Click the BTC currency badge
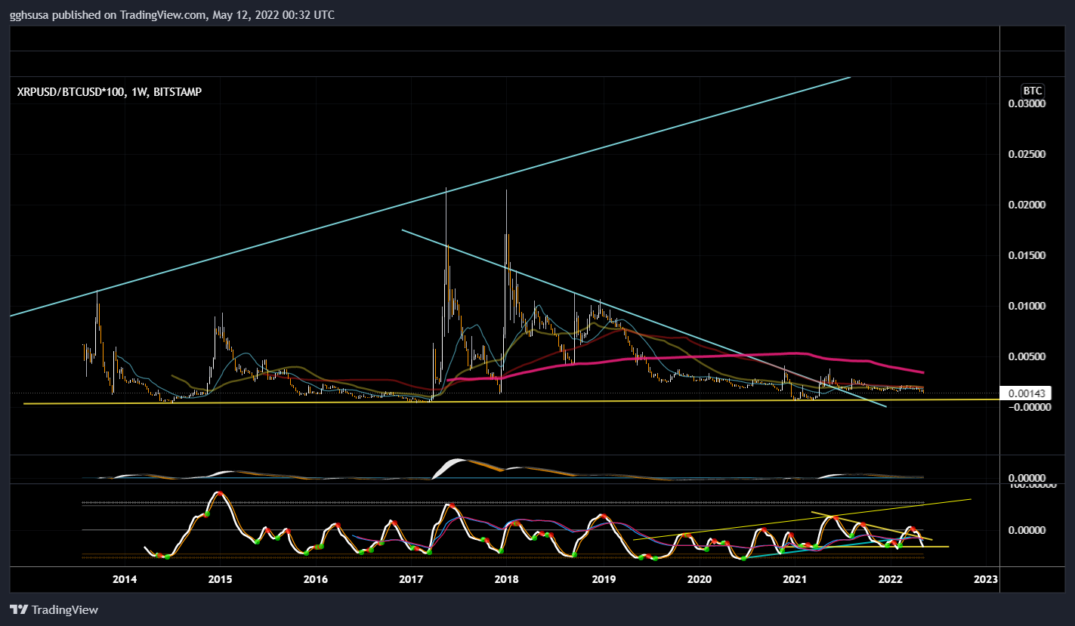The height and width of the screenshot is (626, 1075). point(1033,89)
